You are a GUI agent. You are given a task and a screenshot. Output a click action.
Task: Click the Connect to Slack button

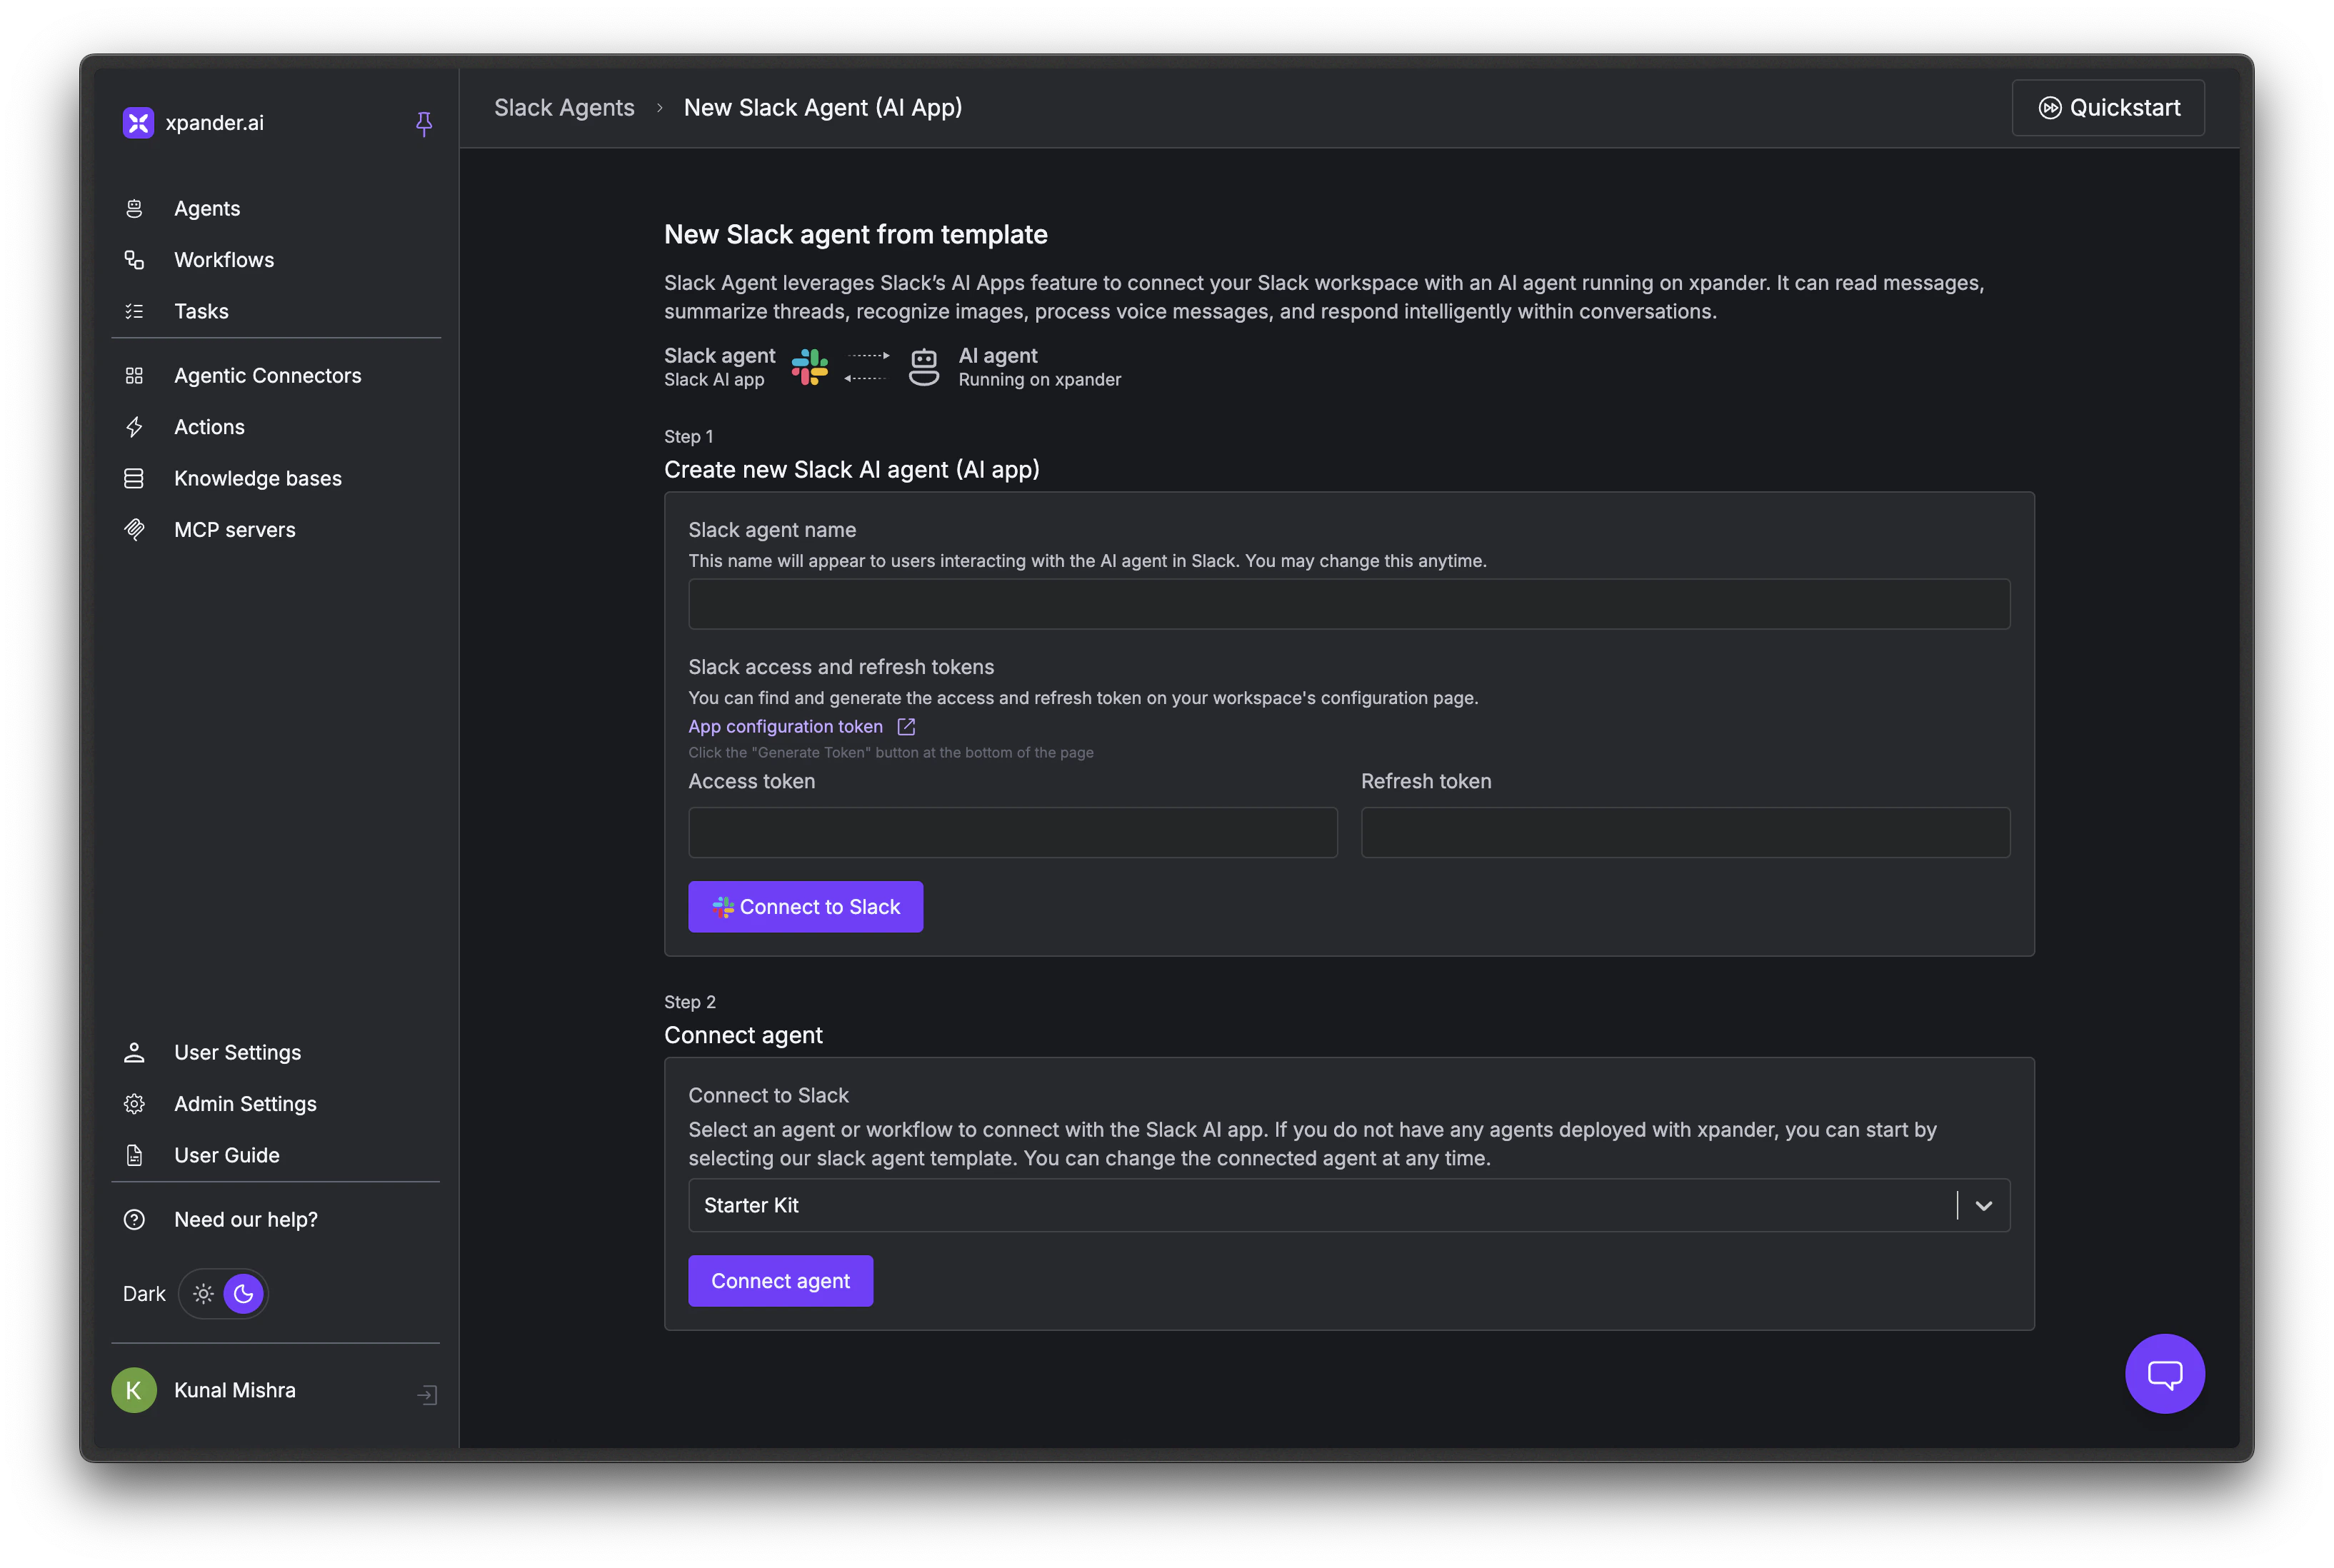click(805, 906)
